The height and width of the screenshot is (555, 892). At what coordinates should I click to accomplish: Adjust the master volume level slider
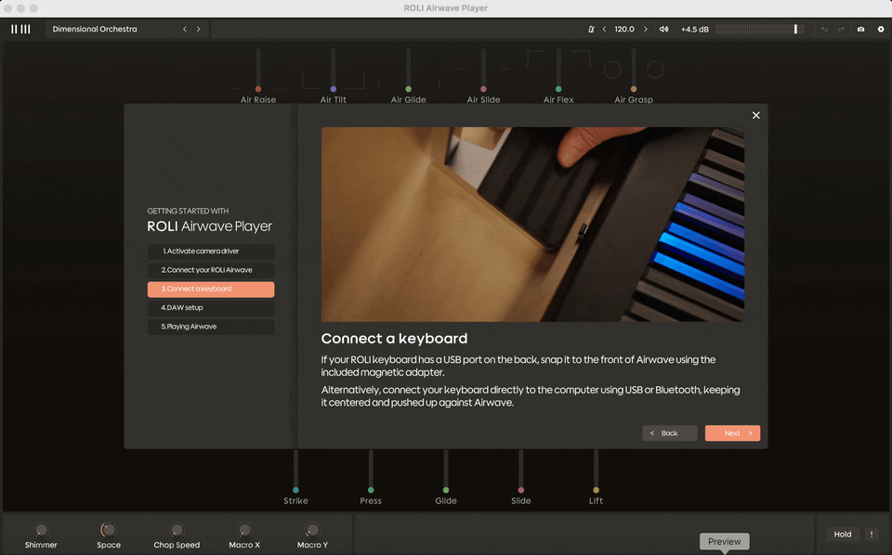coord(760,29)
